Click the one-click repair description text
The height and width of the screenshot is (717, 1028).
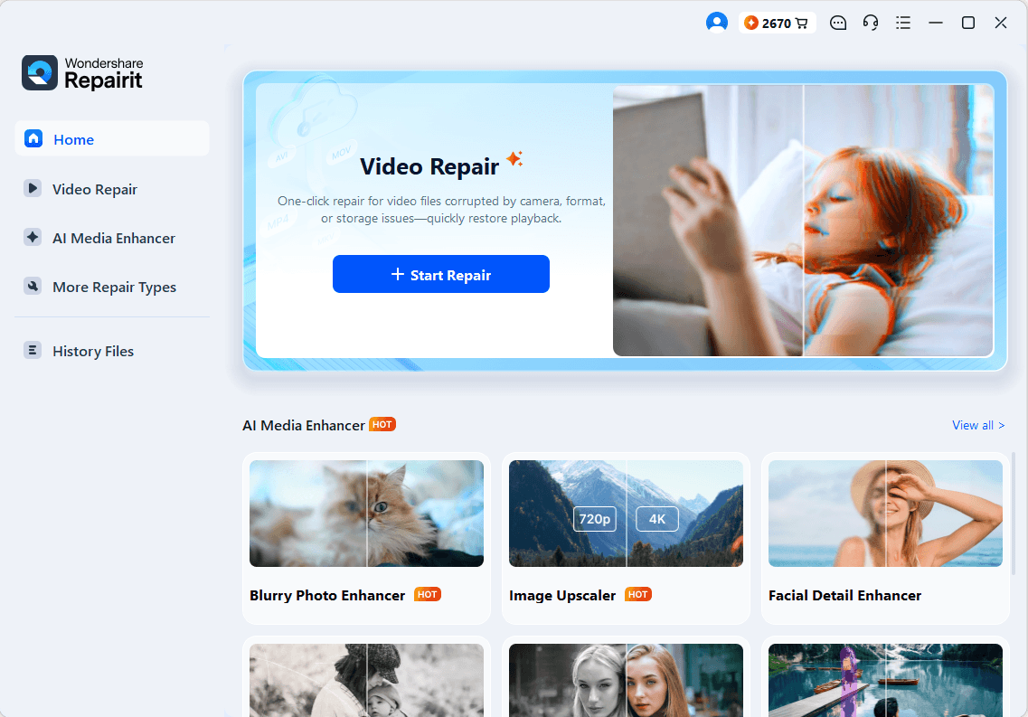pos(441,210)
